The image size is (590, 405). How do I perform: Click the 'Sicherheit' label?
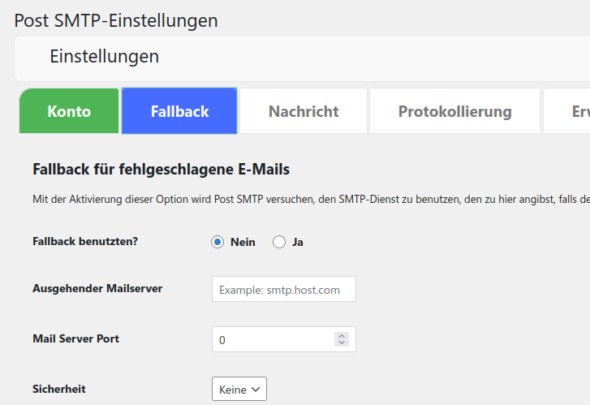point(59,389)
